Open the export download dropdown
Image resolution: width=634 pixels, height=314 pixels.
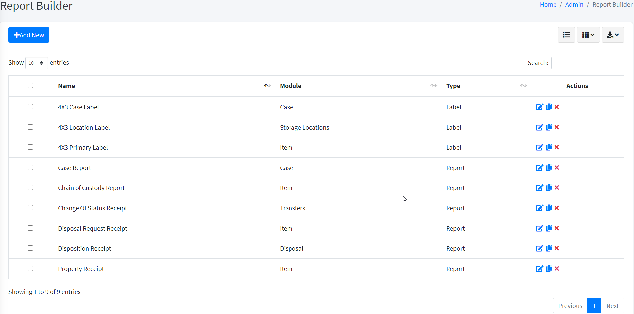click(x=613, y=35)
